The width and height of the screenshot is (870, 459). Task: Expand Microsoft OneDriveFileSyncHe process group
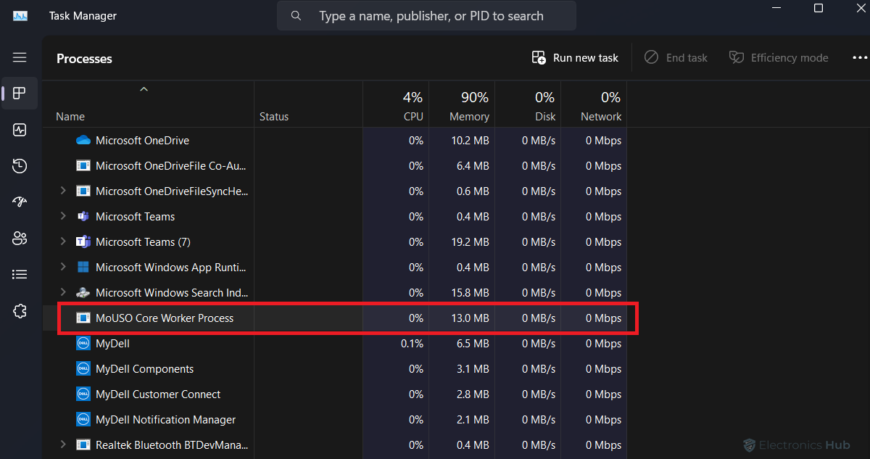pos(63,191)
